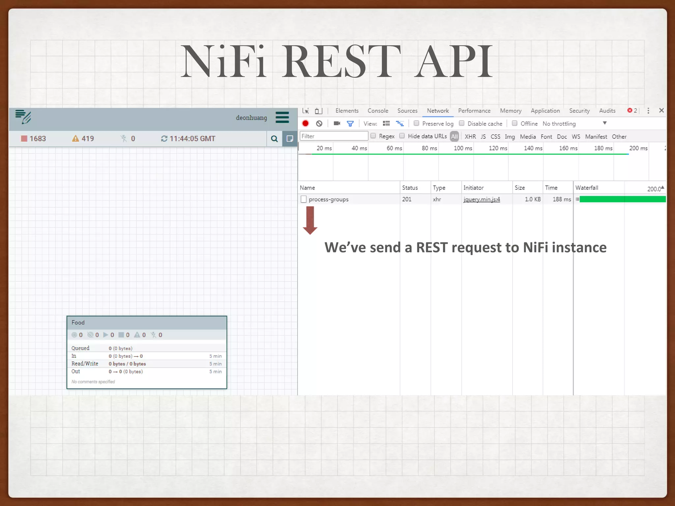Click the last refreshed time refresh icon
The width and height of the screenshot is (675, 506).
(x=164, y=139)
